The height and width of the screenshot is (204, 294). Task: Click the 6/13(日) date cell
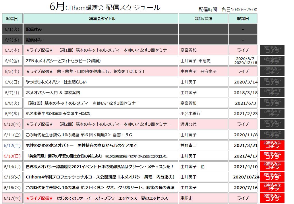point(12,156)
